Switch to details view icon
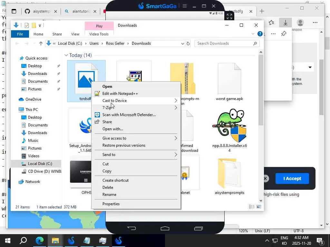330x247 pixels. (x=252, y=207)
